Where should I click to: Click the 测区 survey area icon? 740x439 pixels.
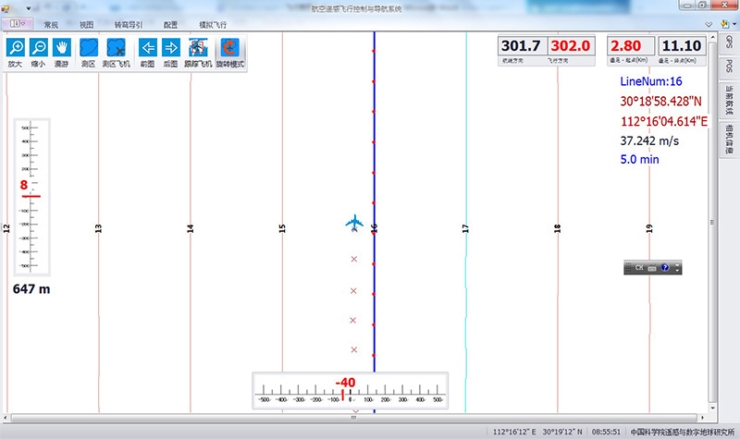point(89,53)
